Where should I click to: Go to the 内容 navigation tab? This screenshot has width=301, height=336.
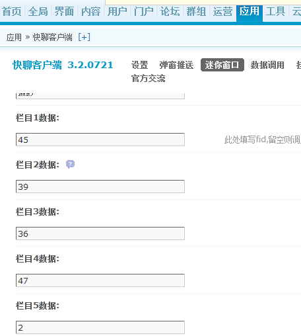pos(91,11)
